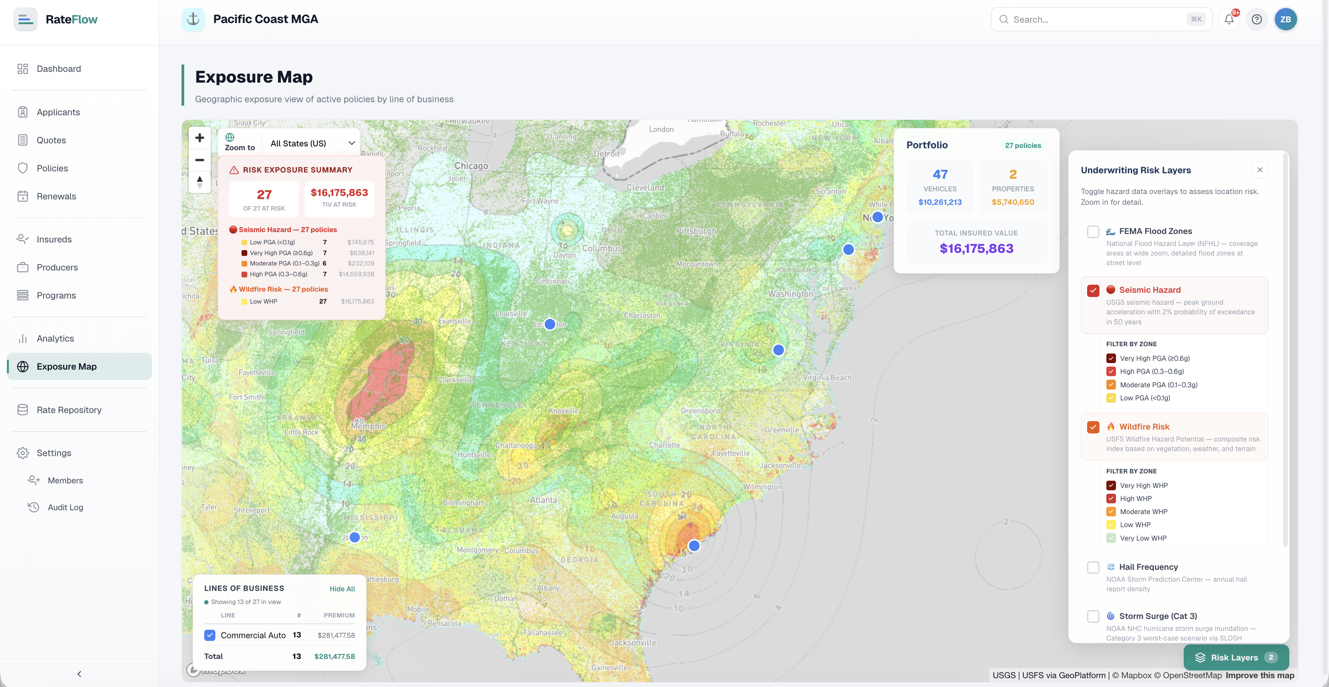Zoom out on the map with minus button
The height and width of the screenshot is (687, 1329).
(200, 160)
